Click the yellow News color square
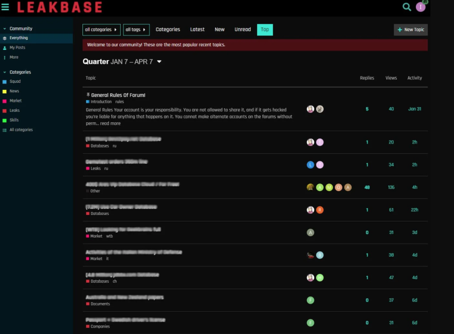This screenshot has height=334, width=454. 4,91
